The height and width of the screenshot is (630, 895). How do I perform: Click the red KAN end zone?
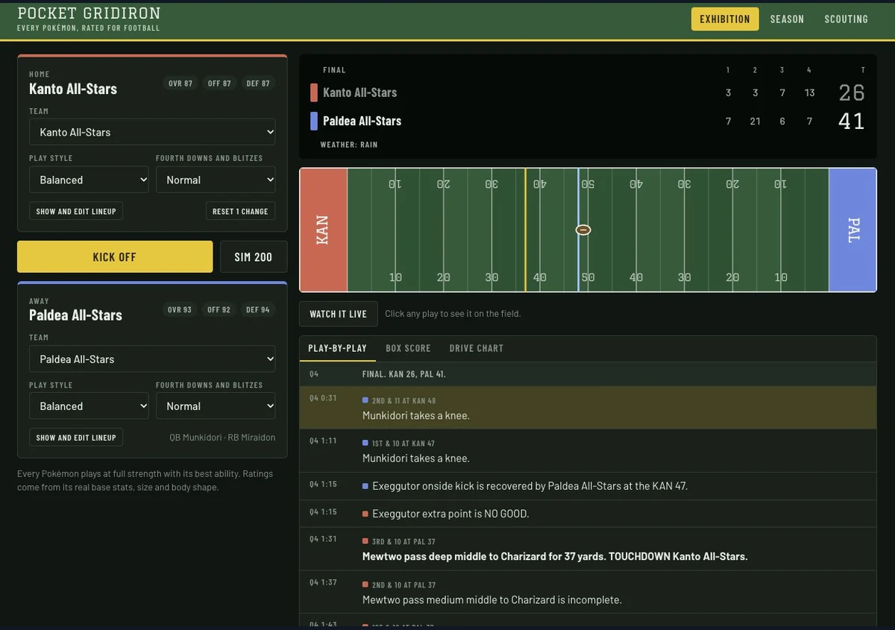click(x=324, y=230)
